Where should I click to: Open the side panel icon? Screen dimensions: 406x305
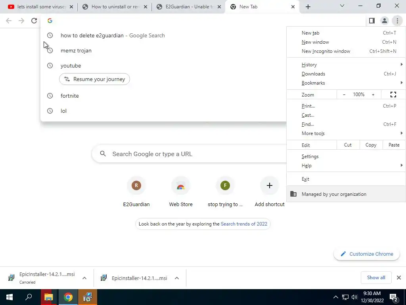(372, 21)
